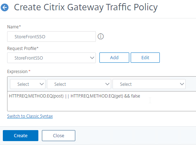Add a new request profile
This screenshot has width=196, height=145.
point(114,58)
